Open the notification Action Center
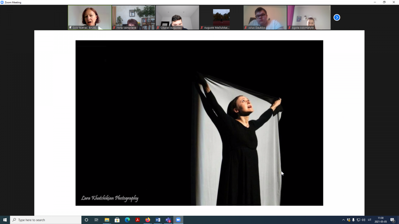399x224 pixels. click(x=392, y=220)
